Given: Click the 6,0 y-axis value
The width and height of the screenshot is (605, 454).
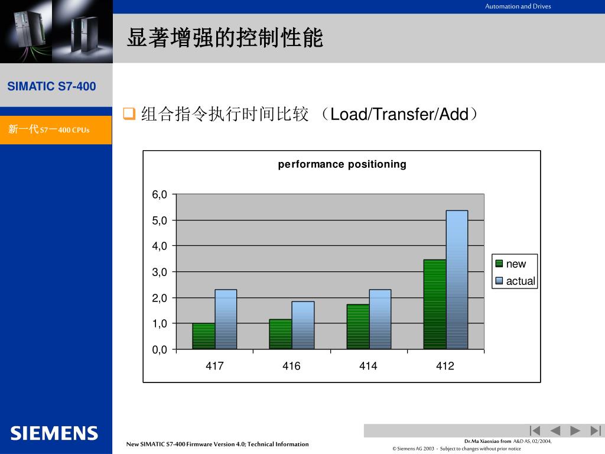Looking at the screenshot, I should (x=160, y=194).
